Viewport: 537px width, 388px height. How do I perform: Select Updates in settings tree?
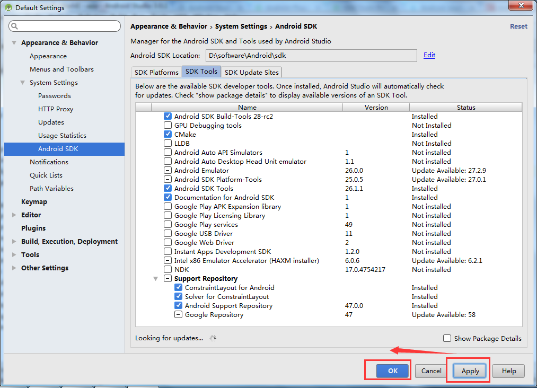coord(51,122)
